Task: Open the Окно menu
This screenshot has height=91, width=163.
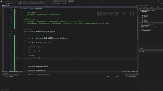Action: click(46, 1)
